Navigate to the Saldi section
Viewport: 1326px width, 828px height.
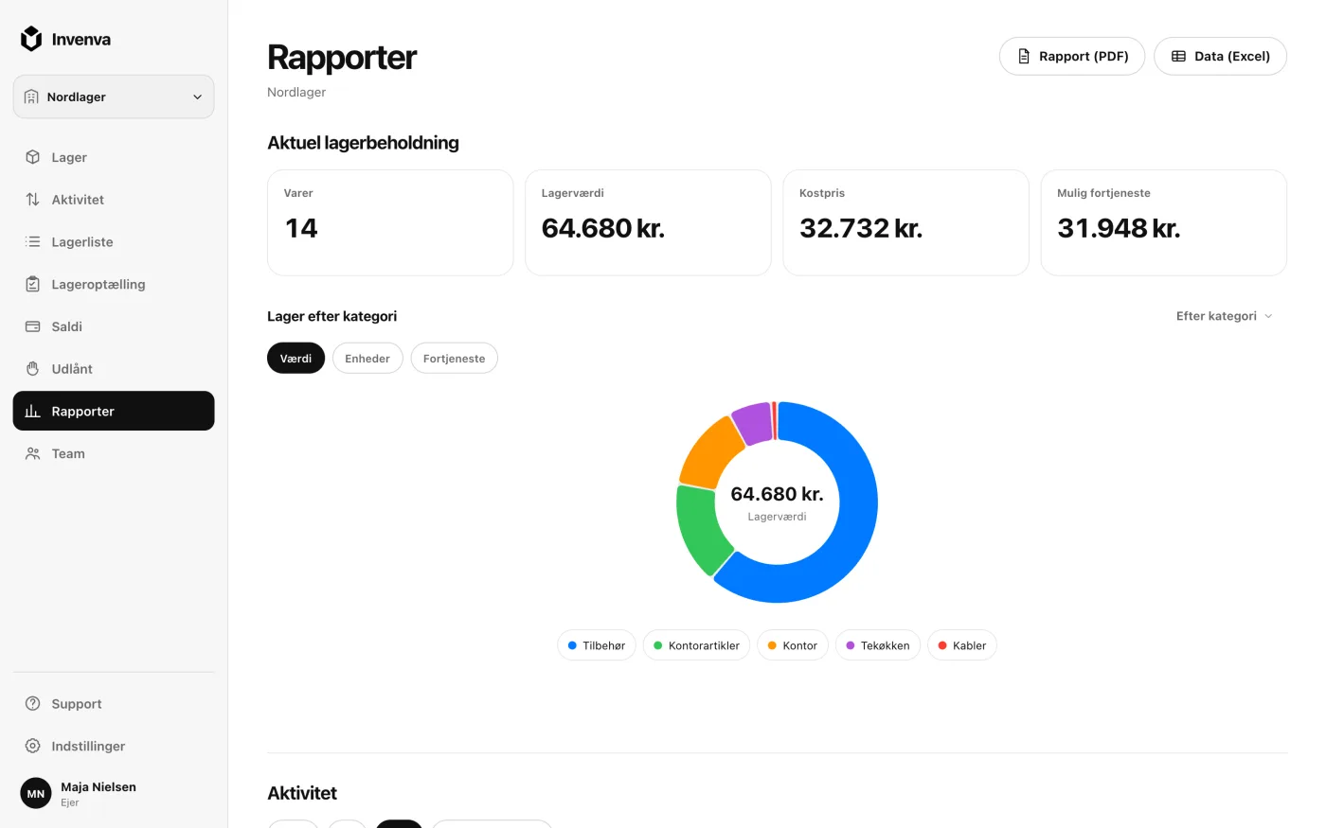114,326
